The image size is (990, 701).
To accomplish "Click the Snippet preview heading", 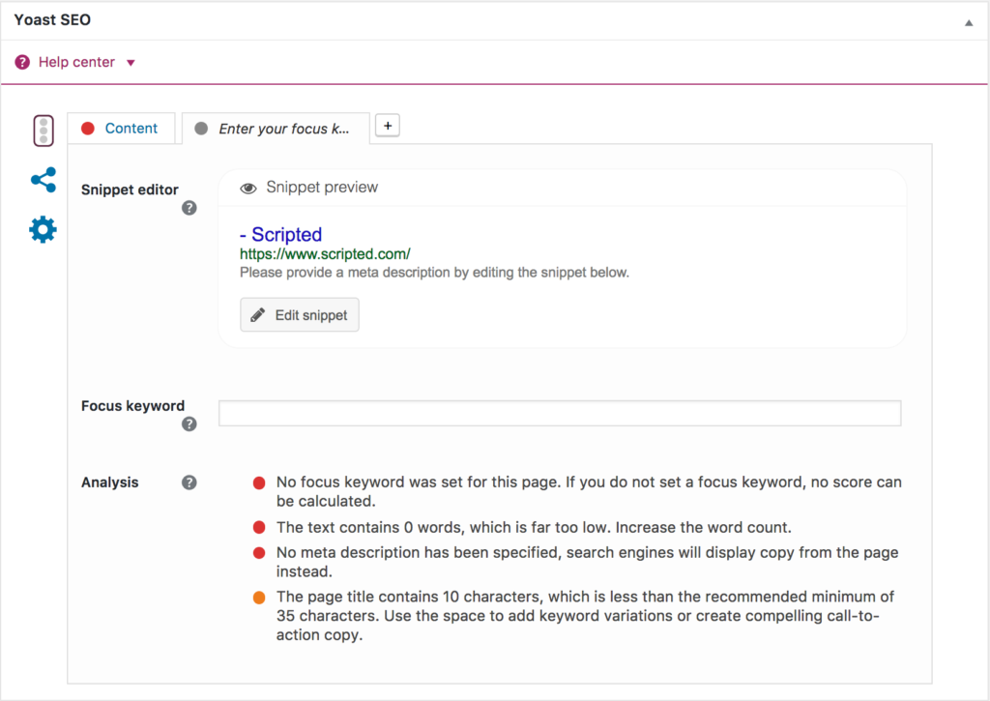I will [322, 187].
